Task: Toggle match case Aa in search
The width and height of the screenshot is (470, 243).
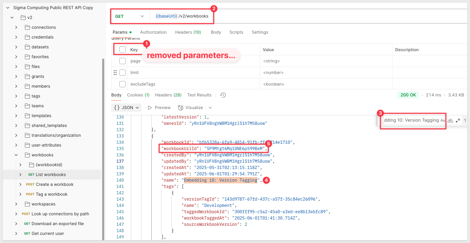Action: click(x=443, y=120)
